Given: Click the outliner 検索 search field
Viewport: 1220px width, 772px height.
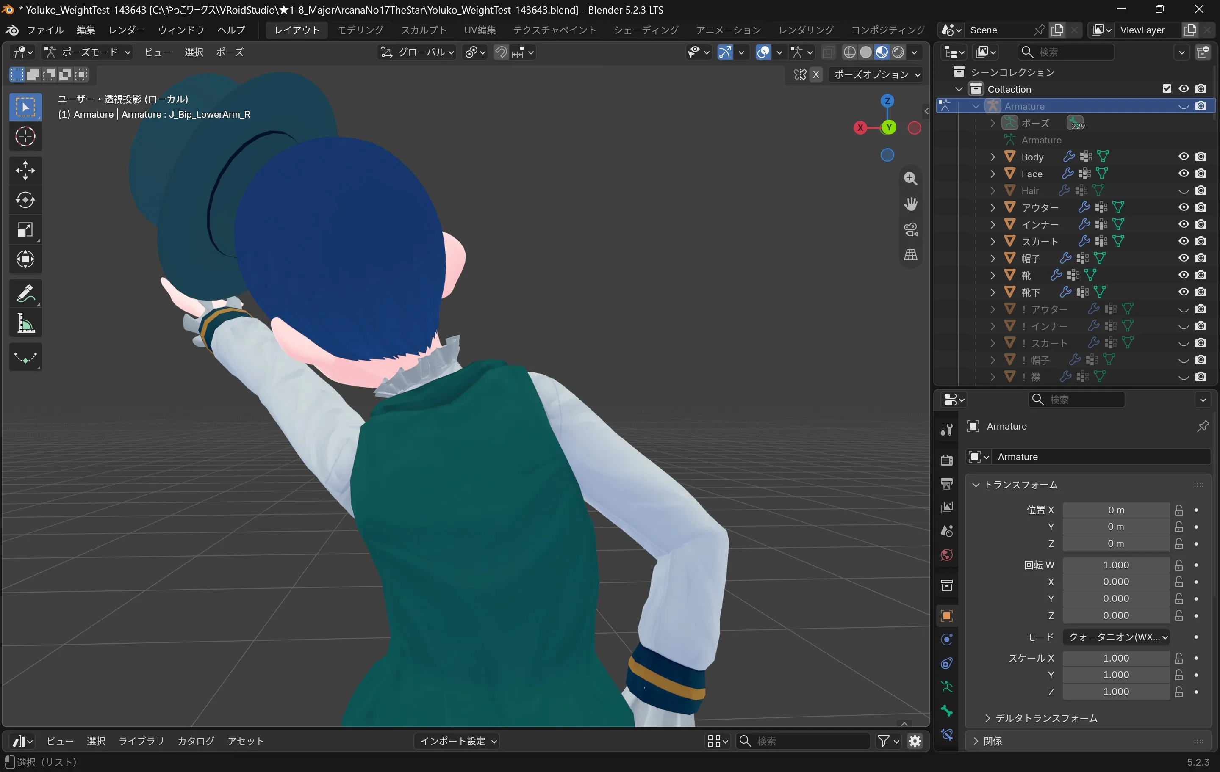Looking at the screenshot, I should 1066,52.
